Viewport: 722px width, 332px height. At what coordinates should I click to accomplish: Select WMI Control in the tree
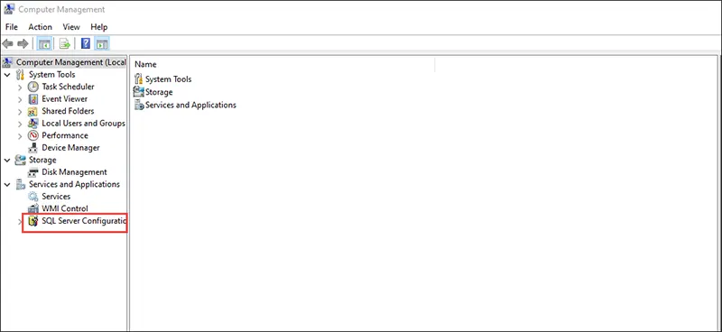(x=64, y=208)
